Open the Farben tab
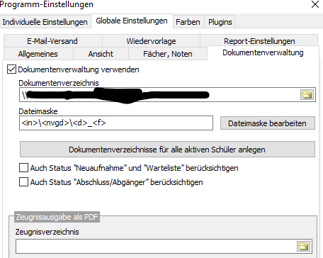The width and height of the screenshot is (323, 258). pyautogui.click(x=188, y=22)
